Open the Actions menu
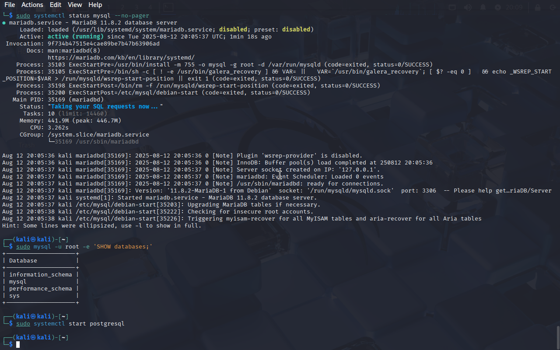The image size is (560, 350). click(32, 5)
